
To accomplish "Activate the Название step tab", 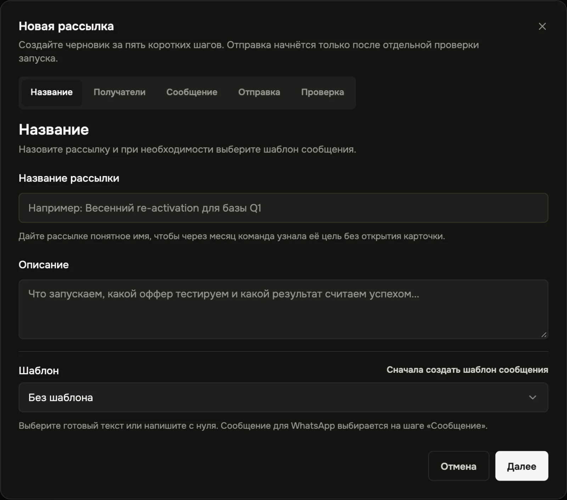I will pos(52,92).
